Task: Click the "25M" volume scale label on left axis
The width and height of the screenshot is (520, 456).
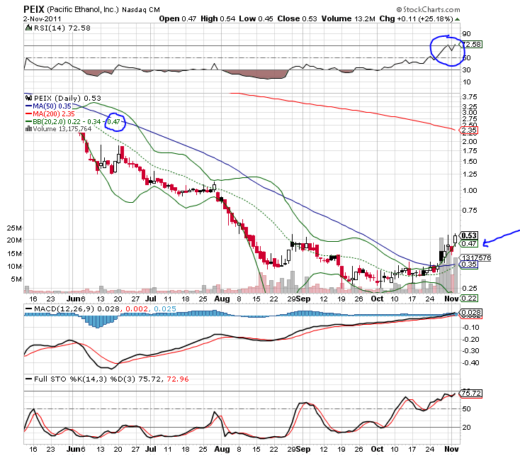Action: [x=14, y=228]
